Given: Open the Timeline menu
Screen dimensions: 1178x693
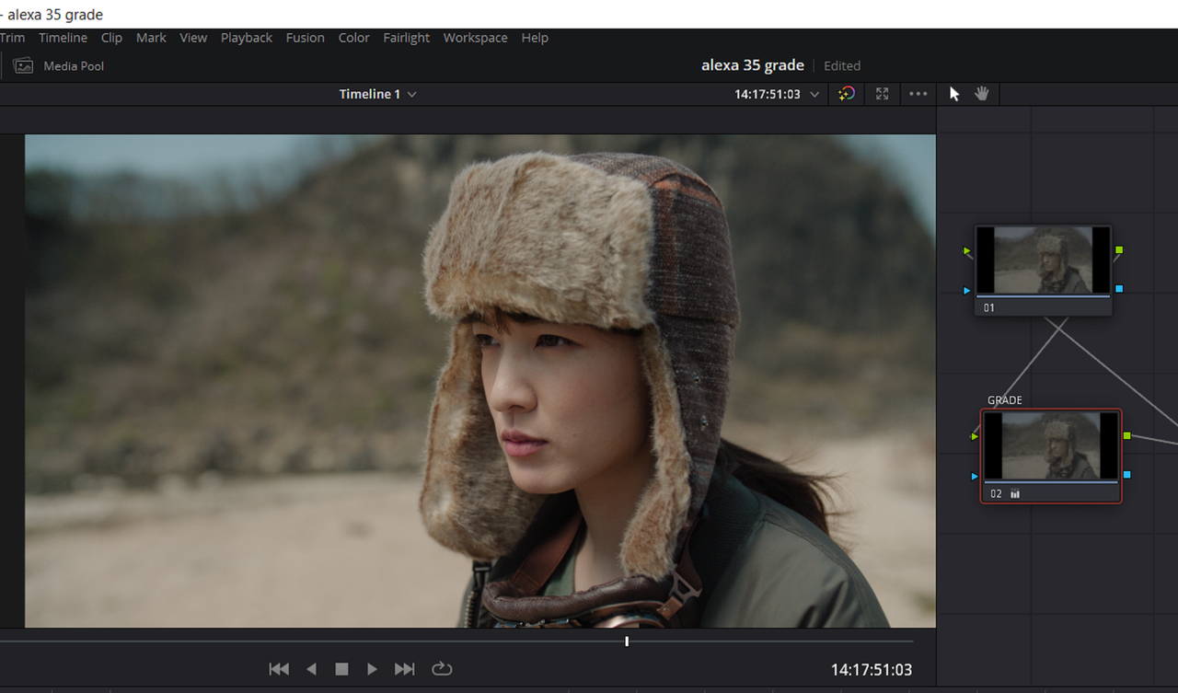Looking at the screenshot, I should (x=63, y=38).
